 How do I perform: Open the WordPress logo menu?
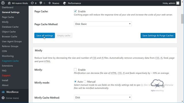[3, 3]
